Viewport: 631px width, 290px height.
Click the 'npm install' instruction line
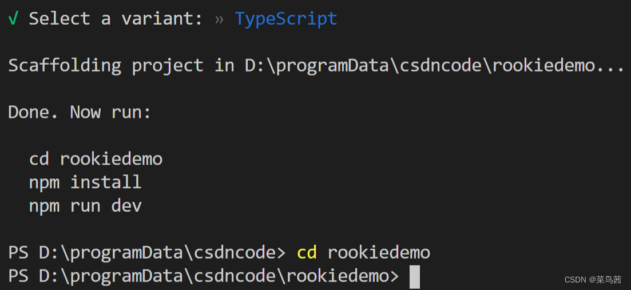pos(85,182)
